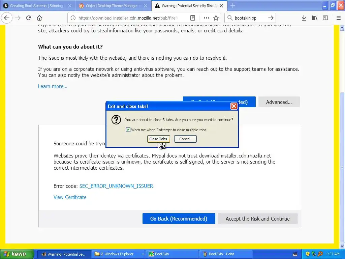Minimize the Mypal browser window
Screen dimensions: 345x259
coord(325,6)
